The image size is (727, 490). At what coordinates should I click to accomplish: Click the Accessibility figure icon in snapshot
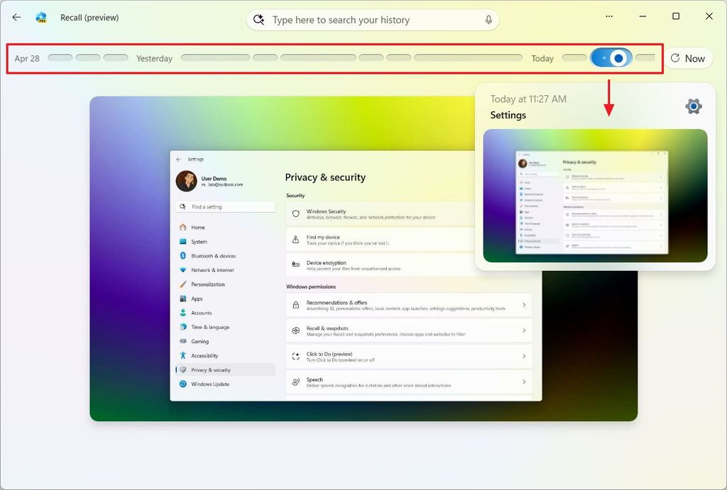click(182, 356)
